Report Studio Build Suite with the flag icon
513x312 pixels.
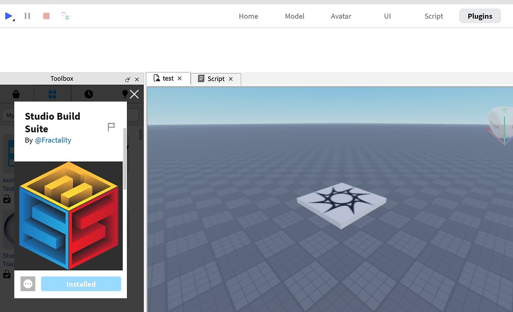pyautogui.click(x=111, y=127)
